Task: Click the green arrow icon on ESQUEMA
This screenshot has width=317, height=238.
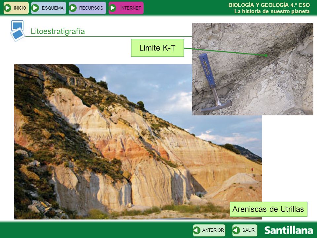Action: click(35, 8)
